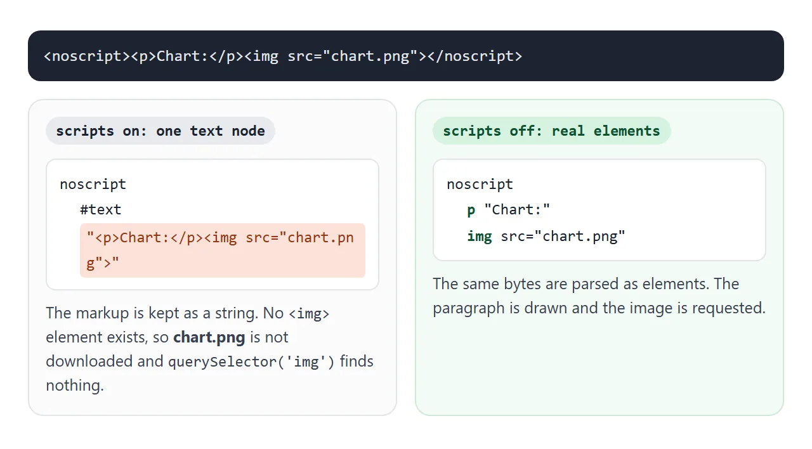Select the 'scripts on: one text node' badge
Screen dimensions: 812x449
click(x=160, y=131)
